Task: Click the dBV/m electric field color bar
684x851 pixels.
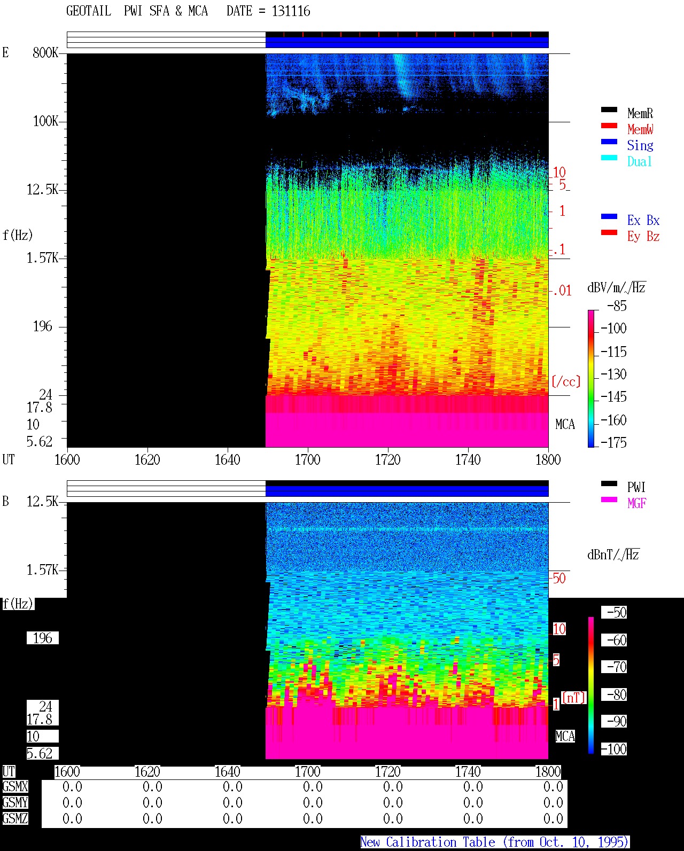Action: point(590,378)
